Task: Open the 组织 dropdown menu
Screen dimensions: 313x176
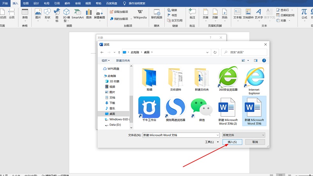Action: click(106, 61)
